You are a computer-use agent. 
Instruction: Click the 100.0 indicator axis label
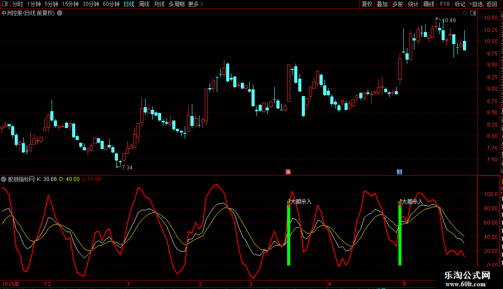tap(491, 194)
